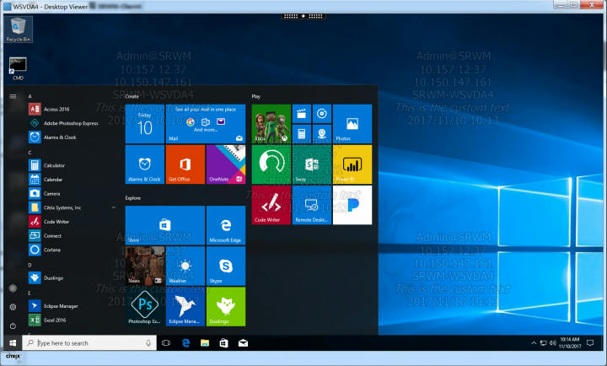Viewport: 607px width, 366px height.
Task: Open the clock showing 10:14 AM
Action: coord(570,343)
